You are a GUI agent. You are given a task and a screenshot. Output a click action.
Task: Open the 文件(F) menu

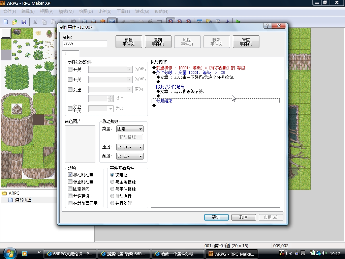tap(9, 11)
